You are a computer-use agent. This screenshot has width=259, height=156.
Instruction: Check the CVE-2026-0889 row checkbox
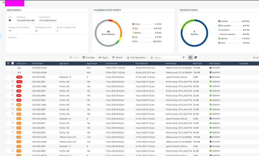coord(12,151)
